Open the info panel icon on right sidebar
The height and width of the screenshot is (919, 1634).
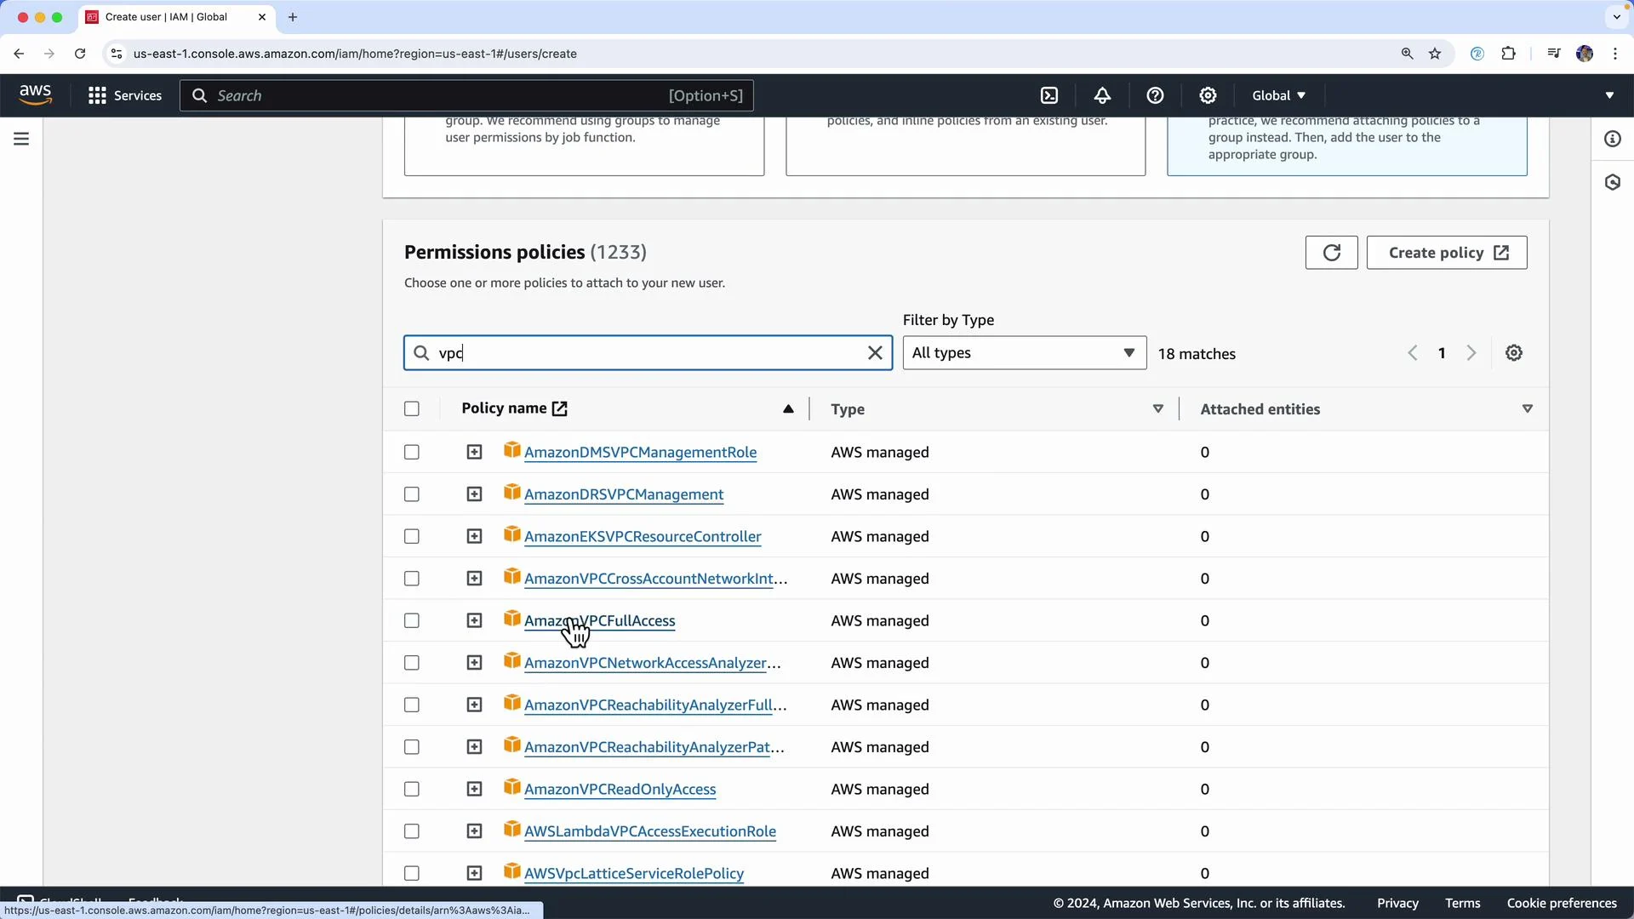[1613, 139]
